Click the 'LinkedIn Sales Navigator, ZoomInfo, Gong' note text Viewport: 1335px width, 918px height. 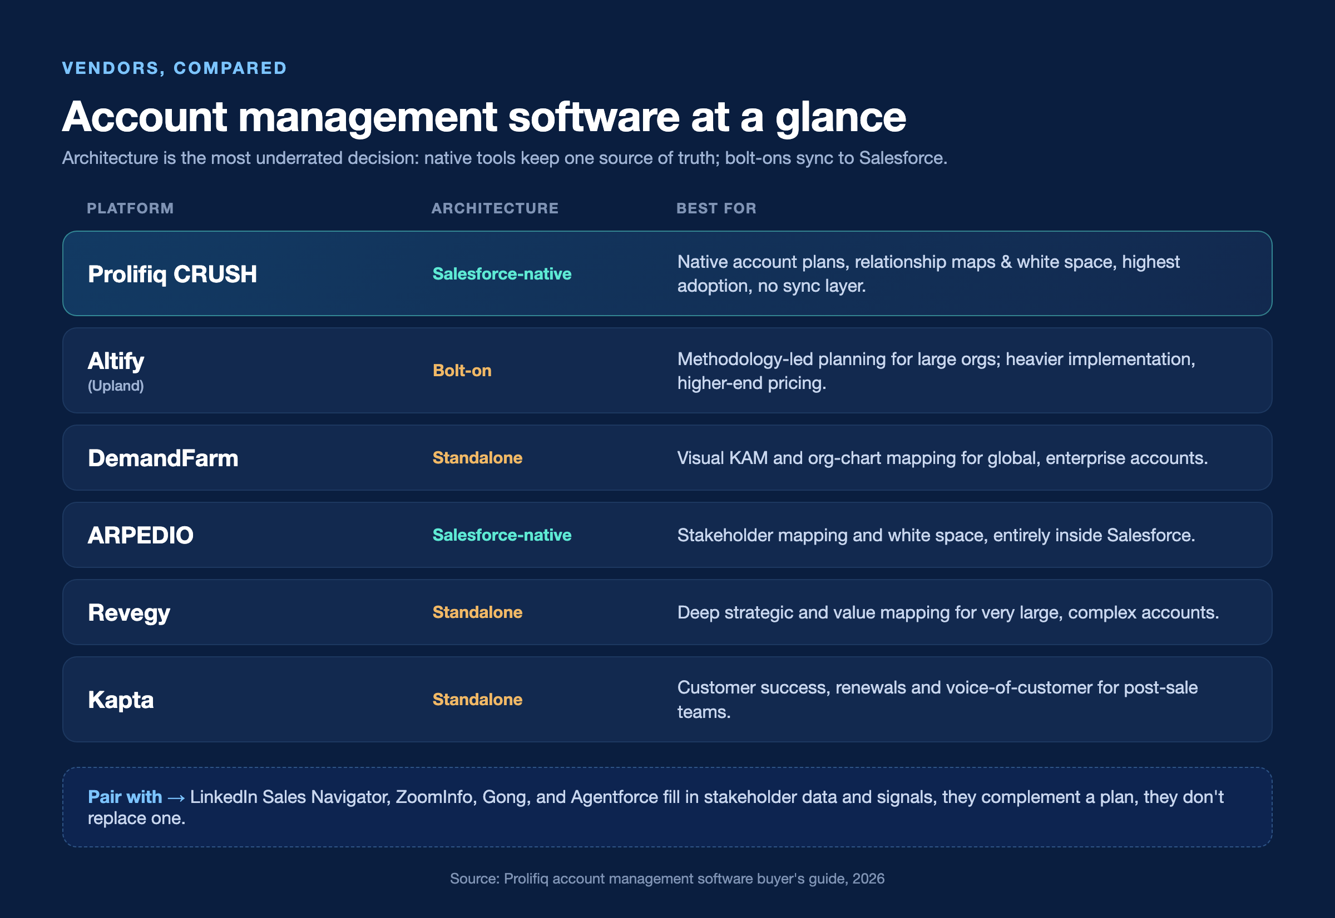click(x=656, y=807)
